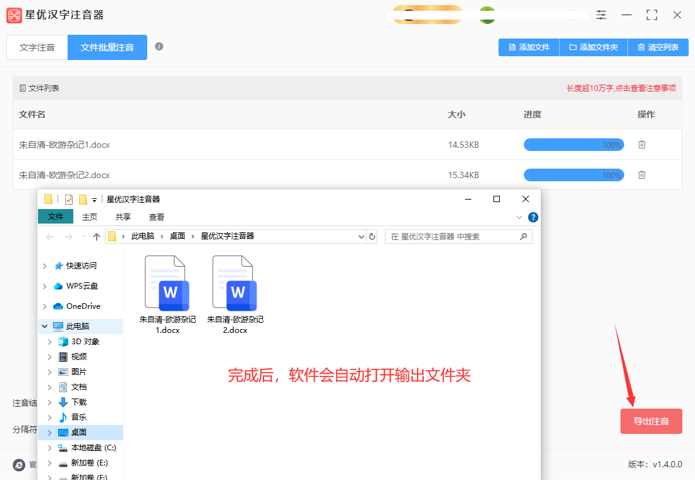Click Explorer refresh address icon
Screen dimensions: 695x480
pyautogui.click(x=372, y=237)
